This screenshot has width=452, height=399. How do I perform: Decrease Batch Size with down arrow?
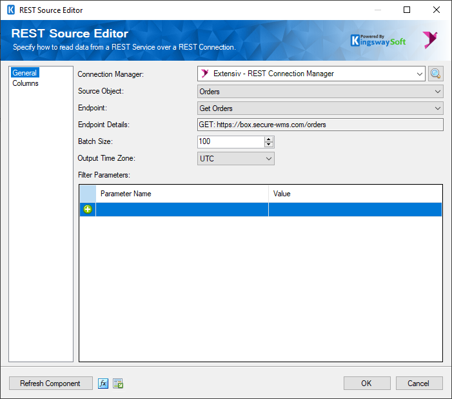(x=269, y=145)
